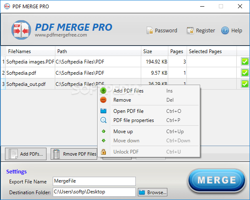Click the green up-arrow Move up icon
The image size is (250, 200).
[x=104, y=131]
